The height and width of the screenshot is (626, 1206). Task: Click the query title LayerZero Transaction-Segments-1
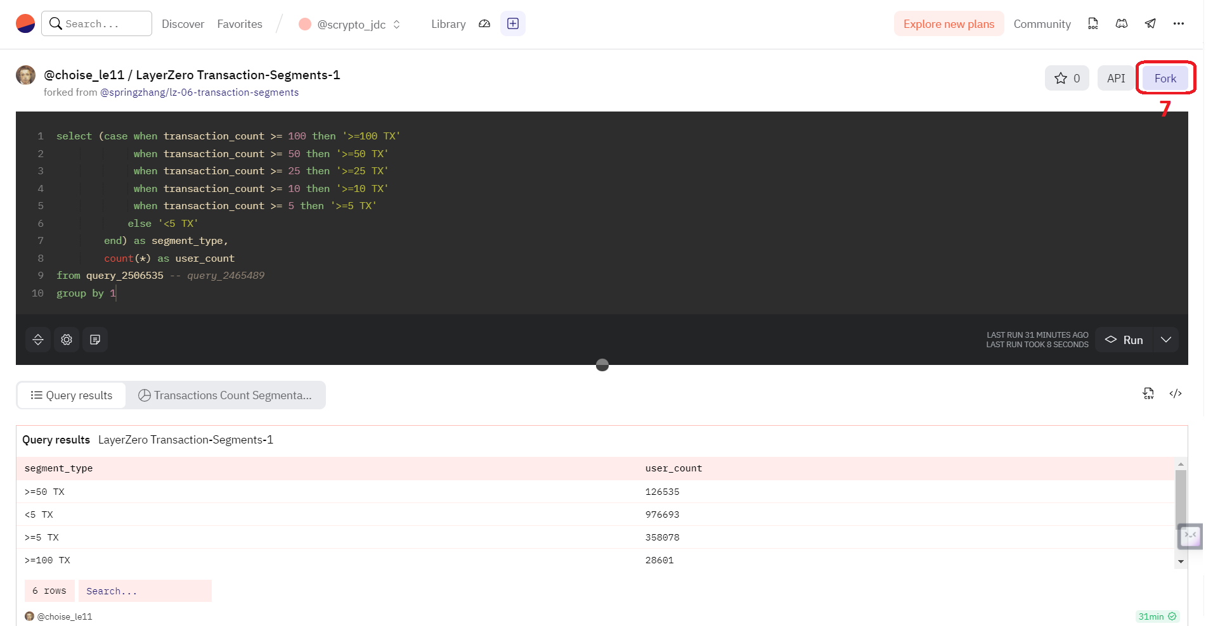click(238, 75)
